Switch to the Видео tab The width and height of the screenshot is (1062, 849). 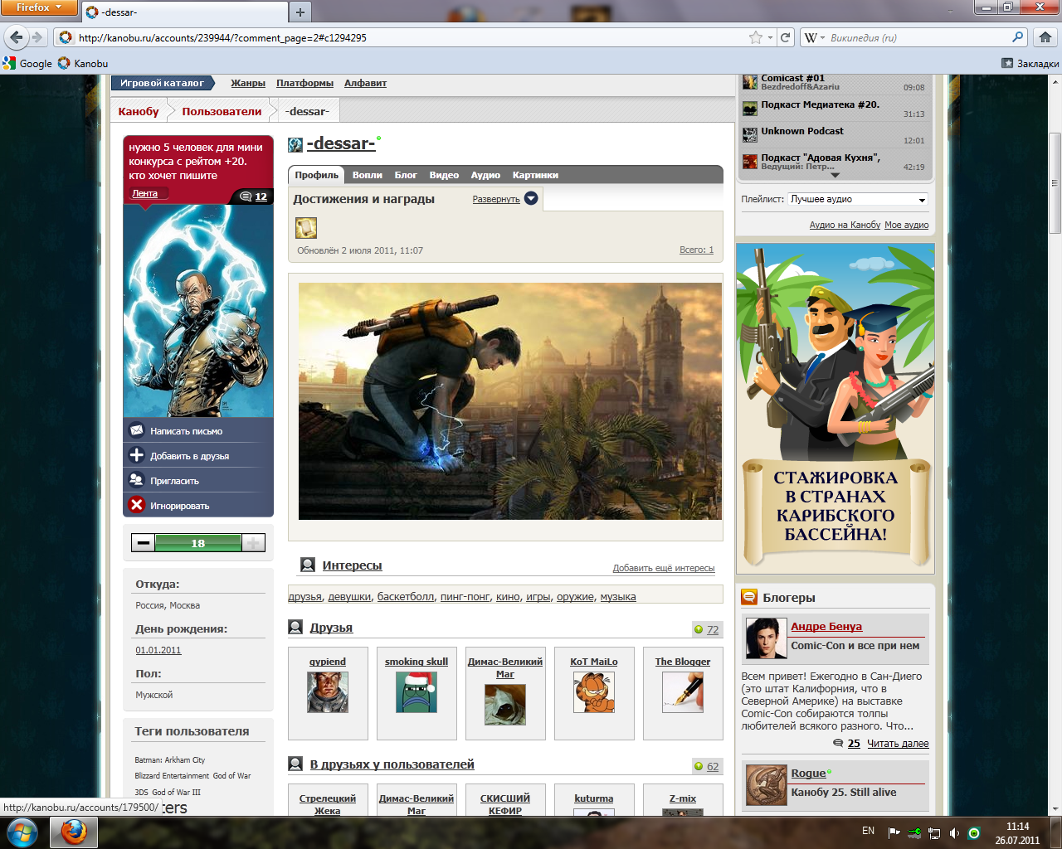pos(444,175)
